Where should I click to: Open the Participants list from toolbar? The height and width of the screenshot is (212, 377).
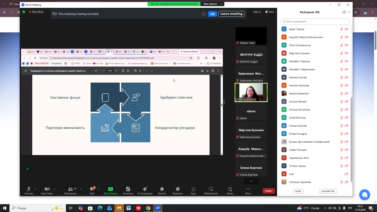coord(71,191)
